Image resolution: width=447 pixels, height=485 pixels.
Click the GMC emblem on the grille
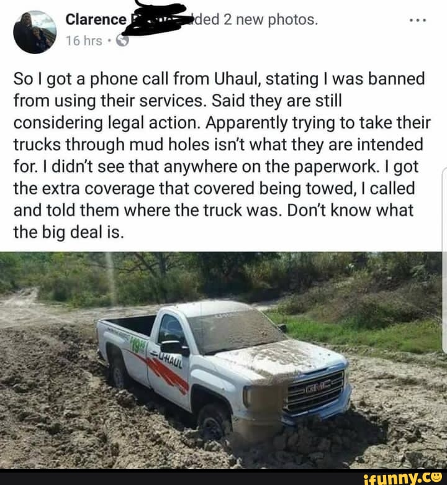315,388
